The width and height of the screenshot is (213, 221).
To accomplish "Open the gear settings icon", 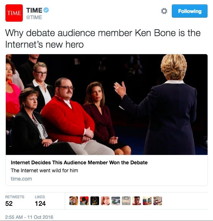I will [x=164, y=11].
